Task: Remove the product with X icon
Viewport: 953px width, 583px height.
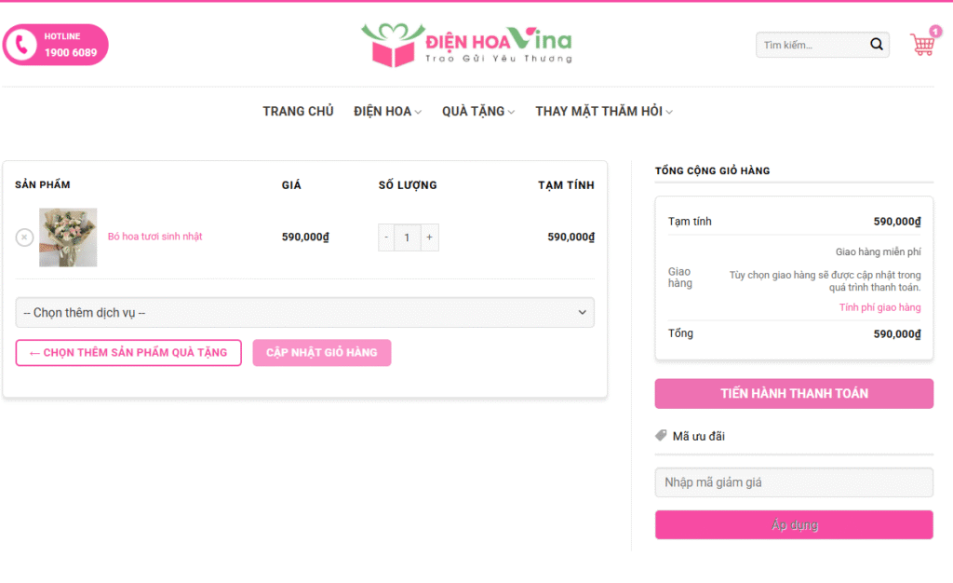Action: (x=24, y=237)
